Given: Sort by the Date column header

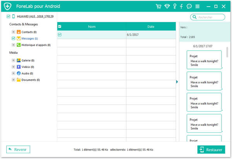Looking at the screenshot, I should (x=151, y=27).
